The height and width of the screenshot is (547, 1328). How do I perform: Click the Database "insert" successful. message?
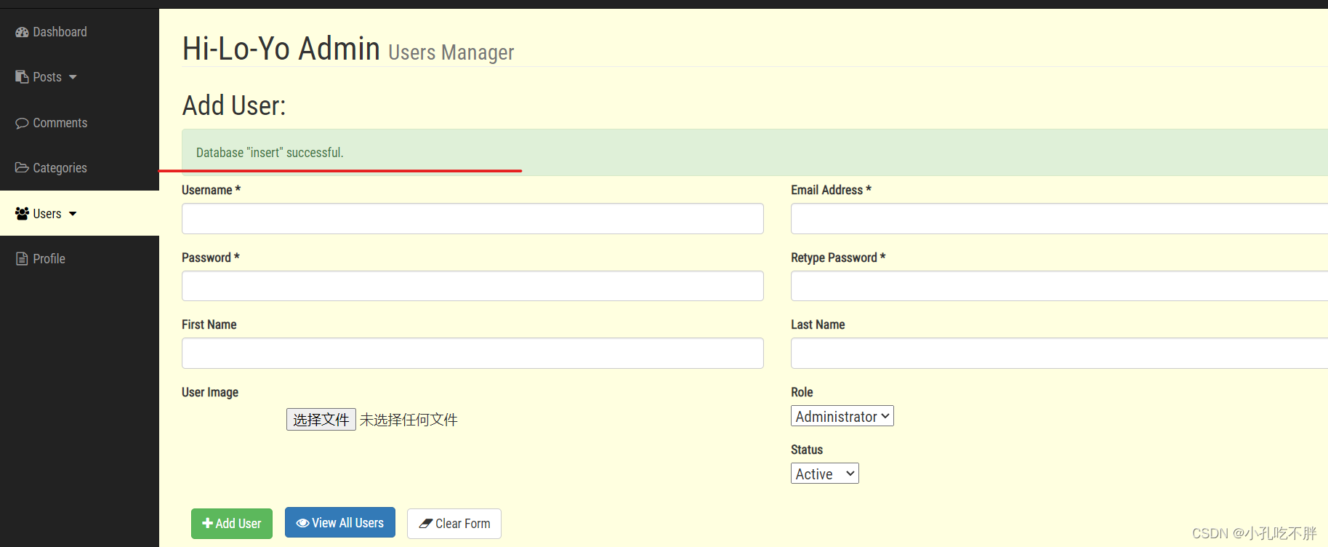point(270,153)
